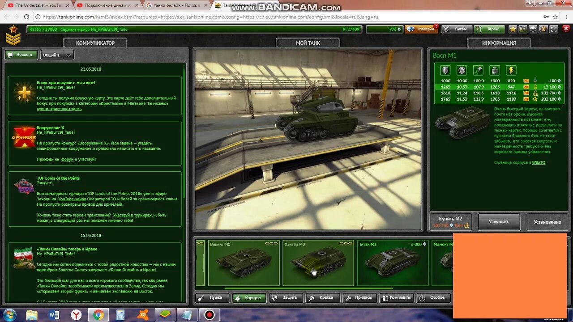573x322 pixels.
Task: Select the Хантер М0 hull card
Action: click(x=318, y=263)
